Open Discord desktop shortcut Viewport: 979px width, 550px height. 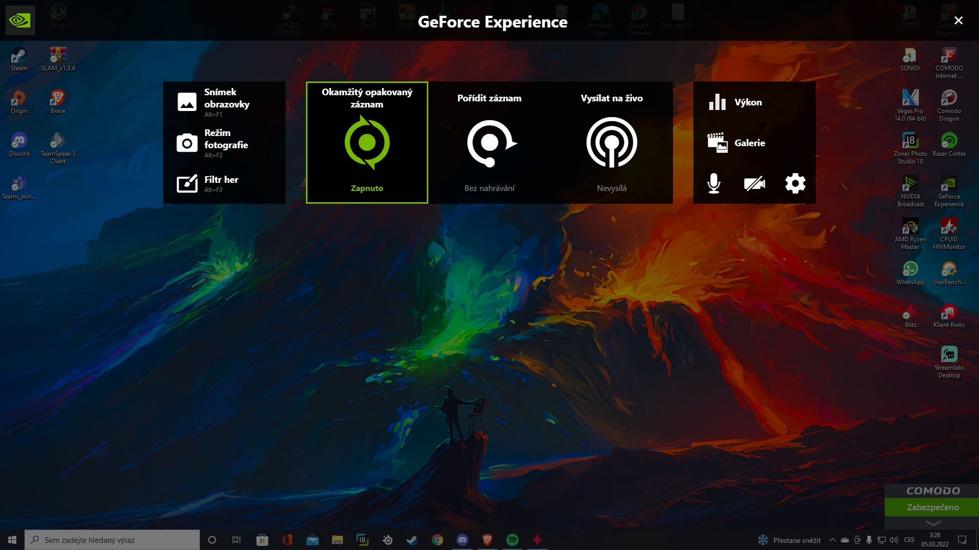click(19, 145)
